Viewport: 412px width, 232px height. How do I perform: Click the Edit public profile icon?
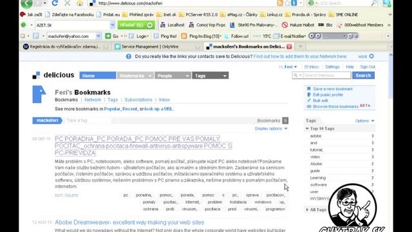pyautogui.click(x=309, y=95)
